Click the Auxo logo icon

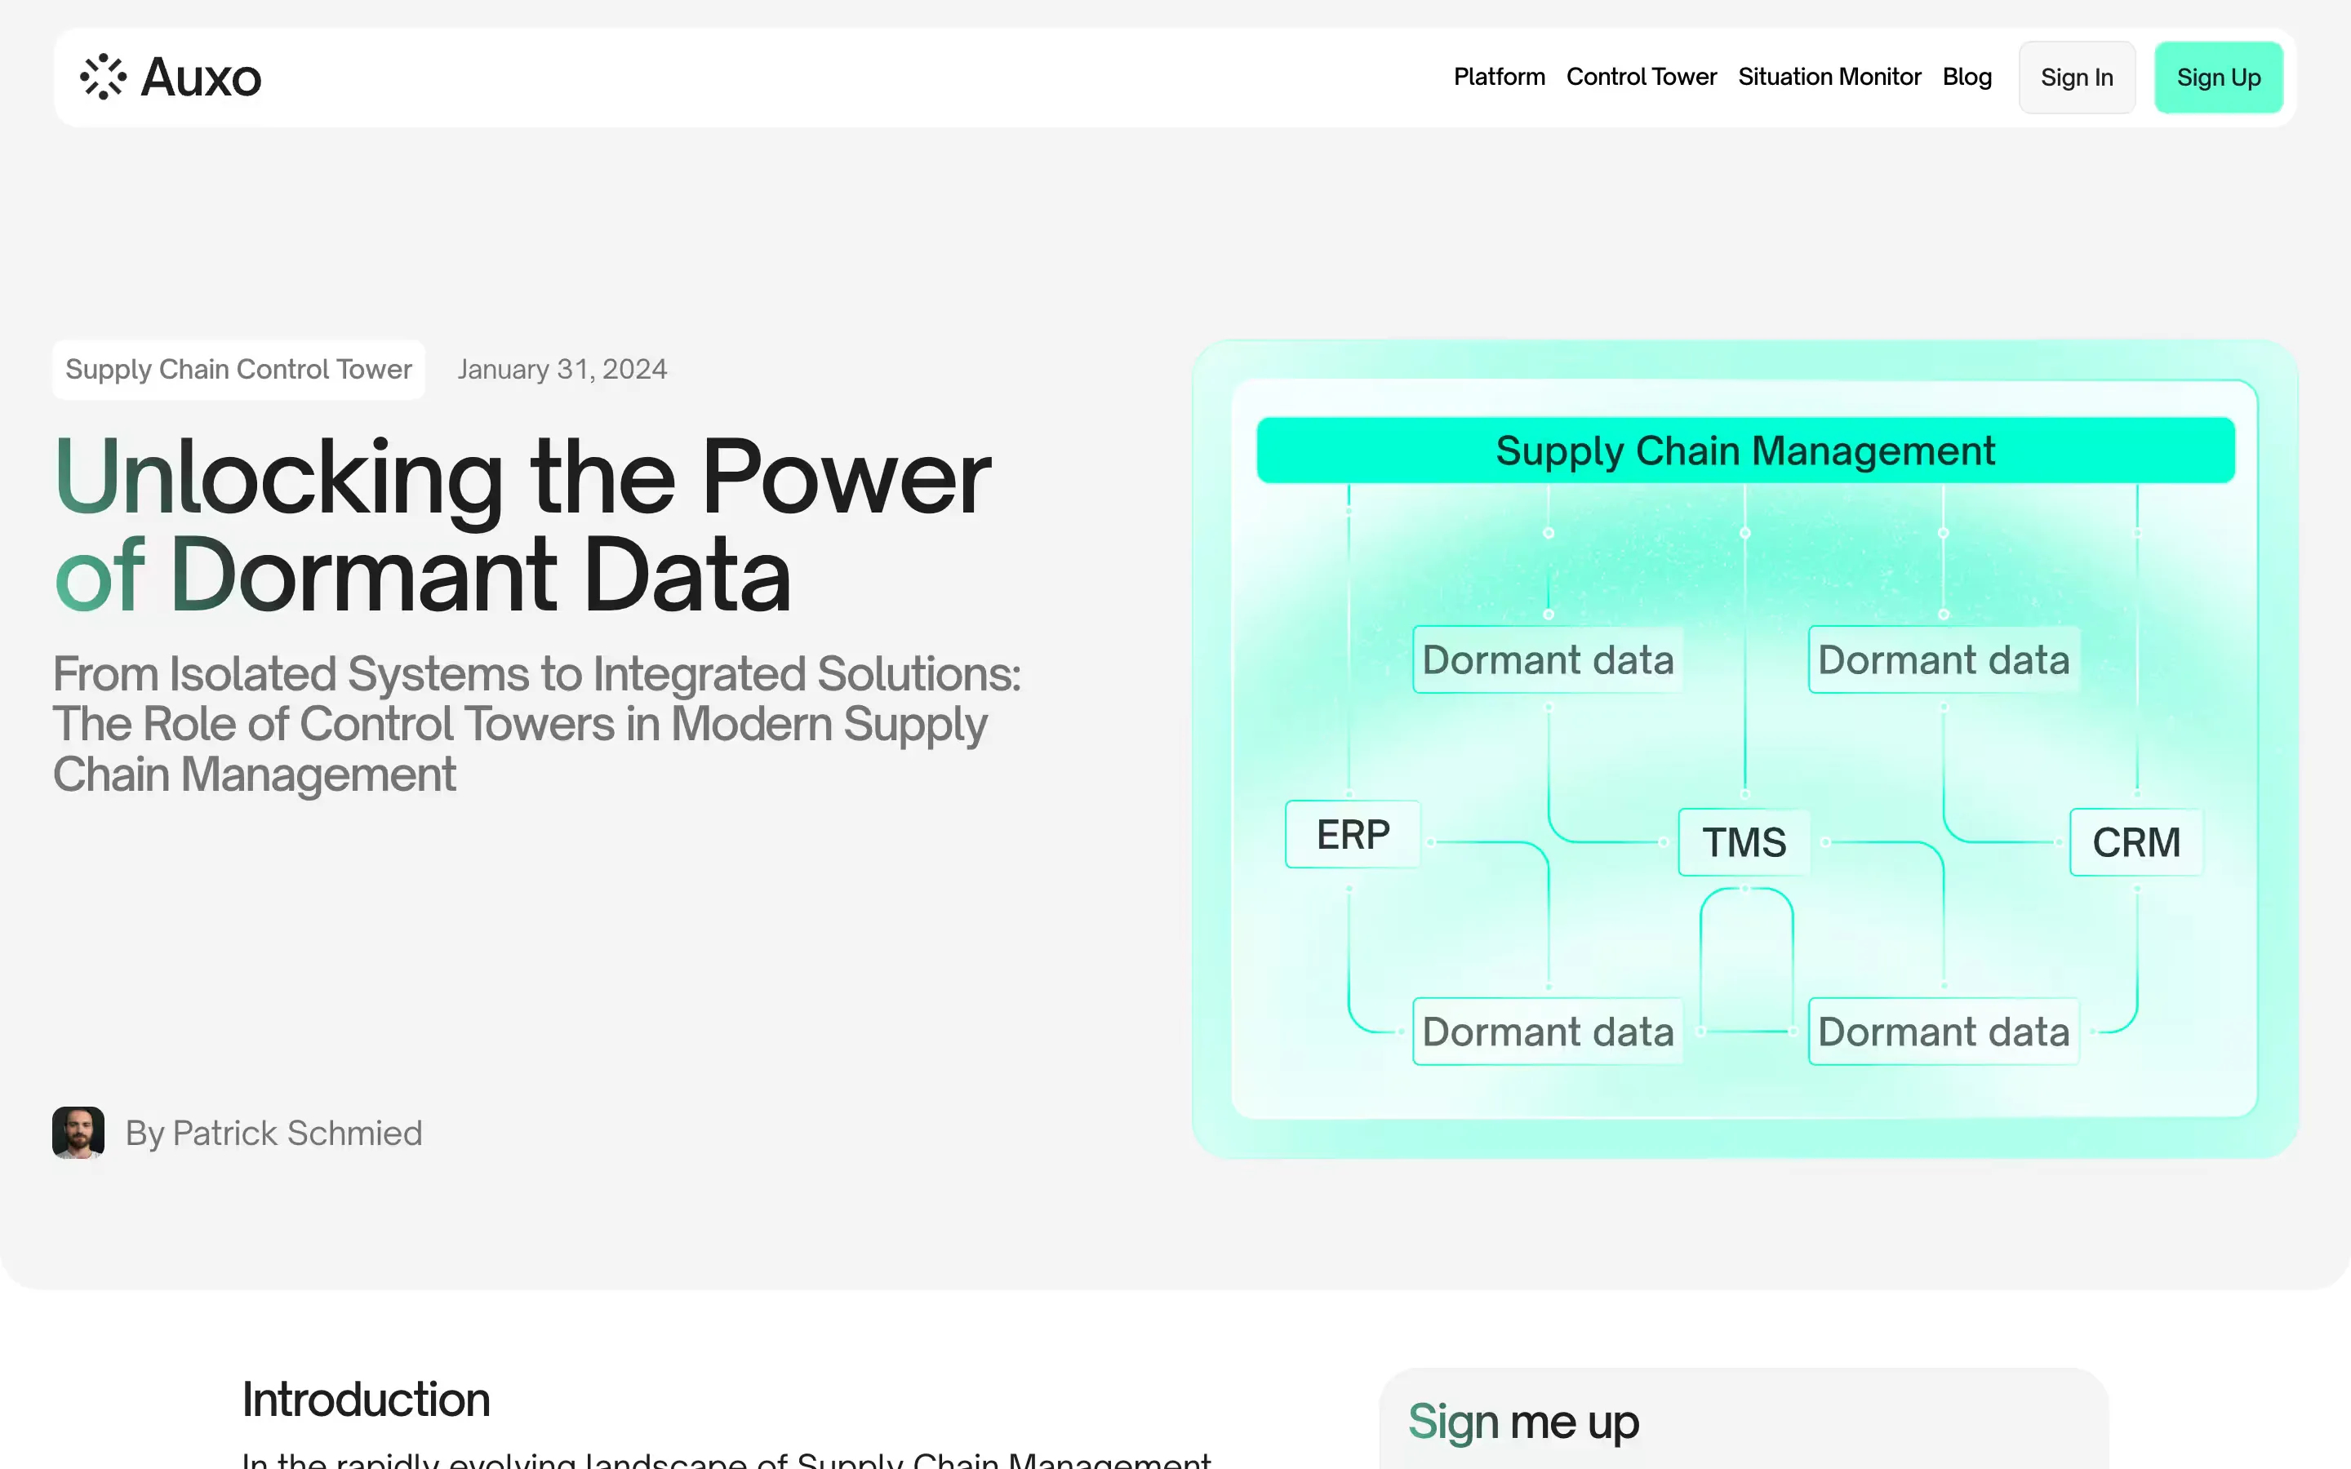tap(103, 77)
